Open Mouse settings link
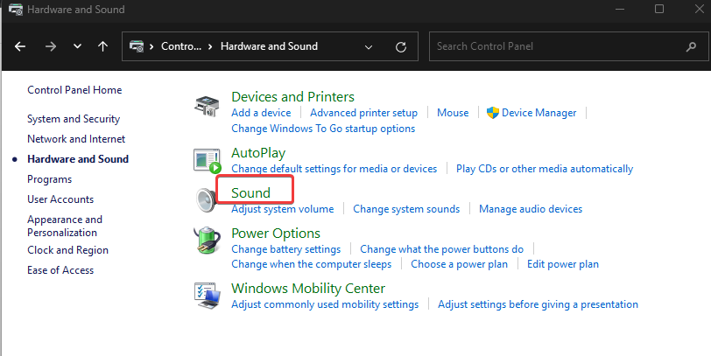The image size is (711, 356). [x=453, y=113]
